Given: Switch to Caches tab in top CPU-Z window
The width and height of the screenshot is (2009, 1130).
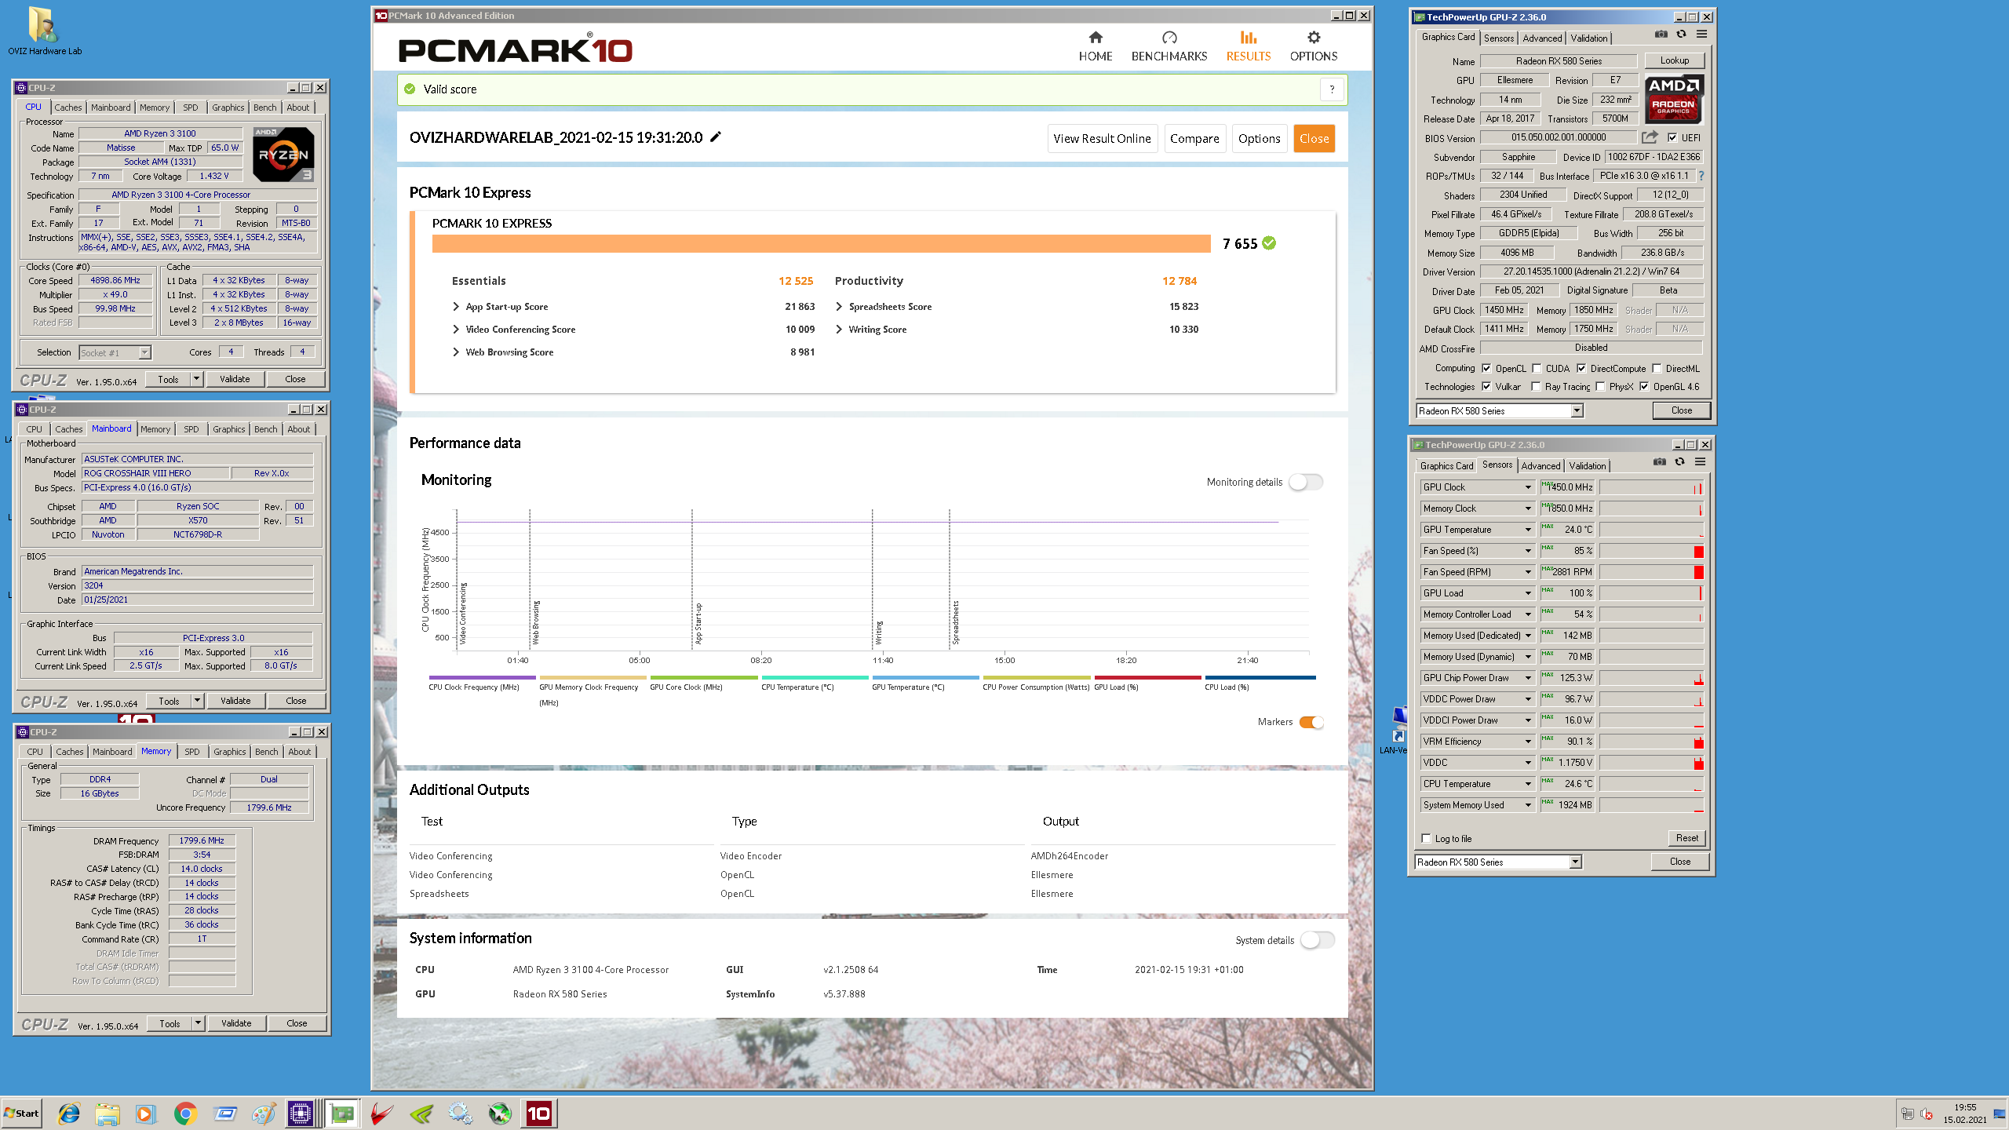Looking at the screenshot, I should click(x=67, y=108).
